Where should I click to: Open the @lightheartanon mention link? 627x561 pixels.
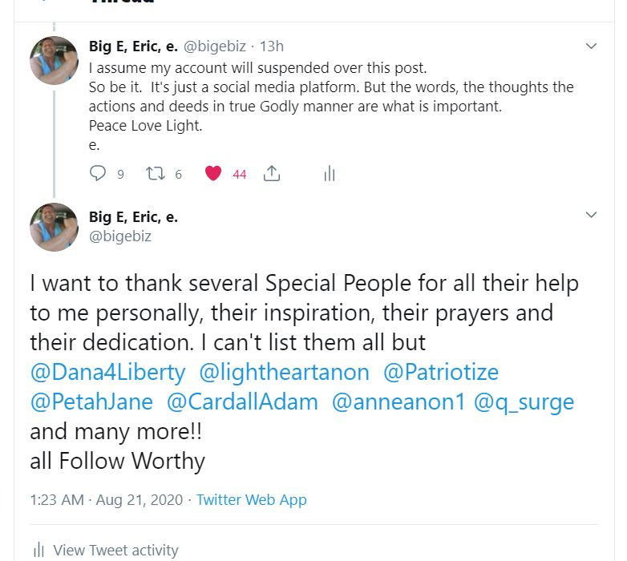click(284, 373)
